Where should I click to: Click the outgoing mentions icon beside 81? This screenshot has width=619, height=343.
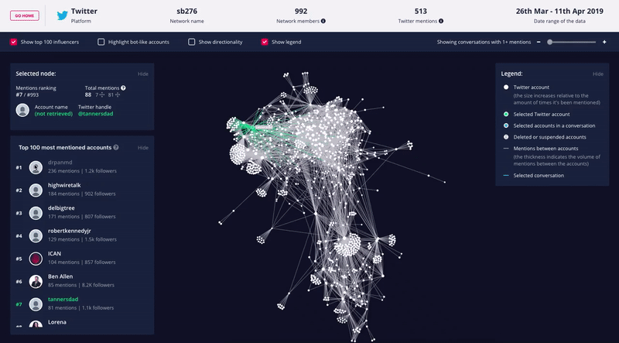118,94
